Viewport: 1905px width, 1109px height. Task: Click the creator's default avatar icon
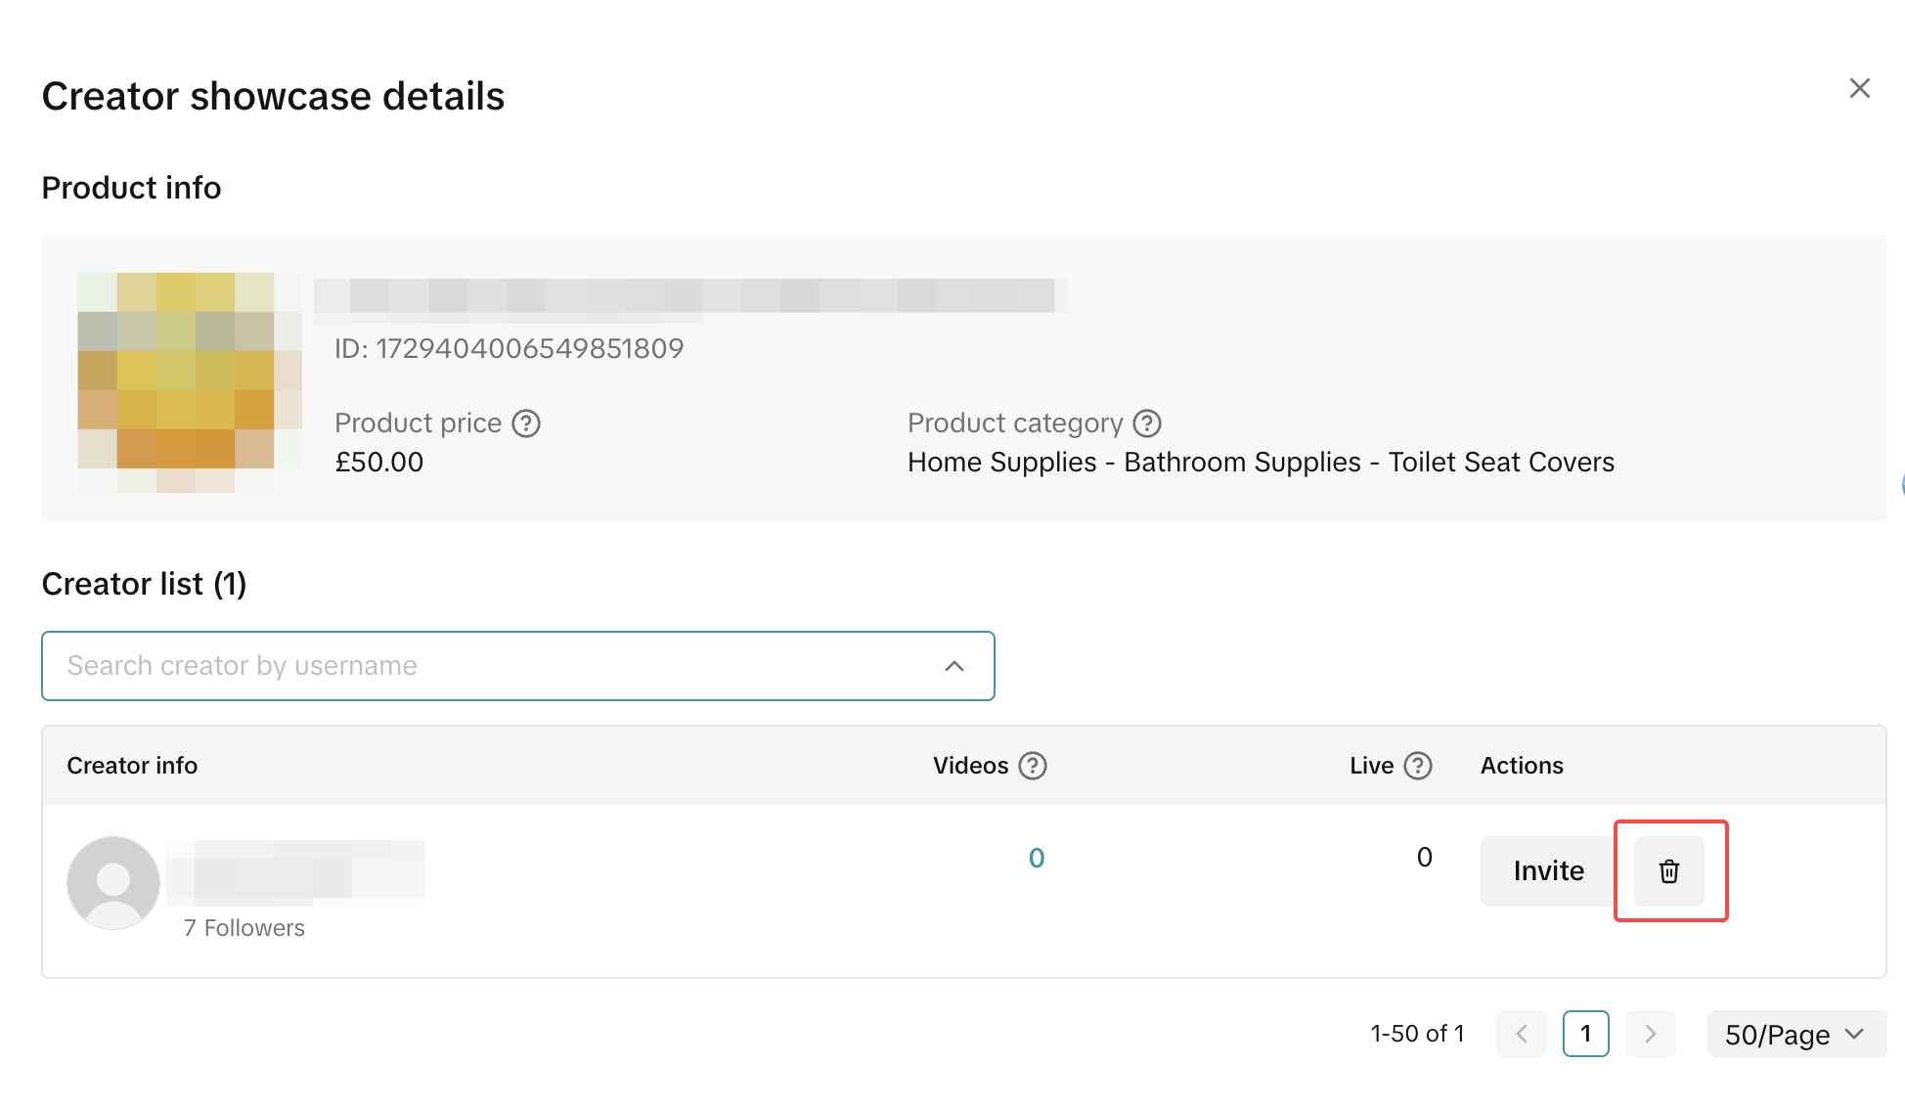pyautogui.click(x=113, y=883)
